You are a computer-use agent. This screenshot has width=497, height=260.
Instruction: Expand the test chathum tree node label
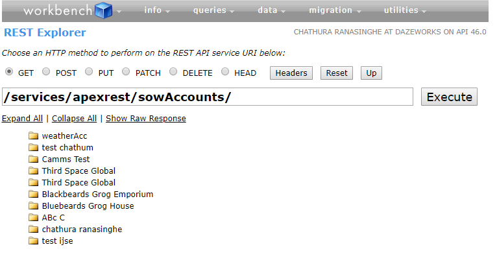(x=67, y=148)
